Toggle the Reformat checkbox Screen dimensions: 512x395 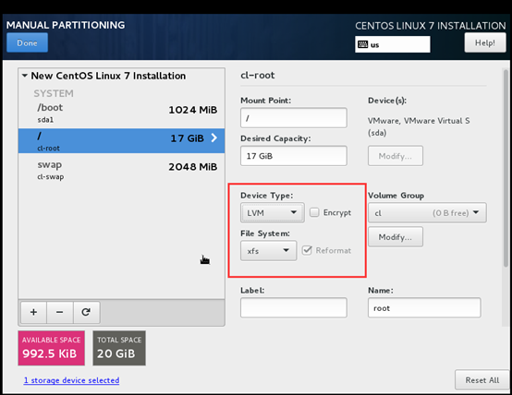[307, 250]
